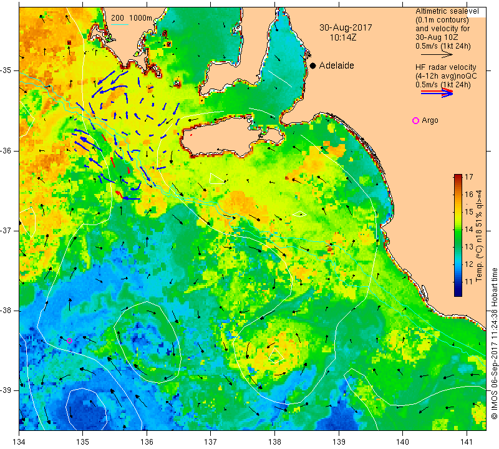Click the 10:14Z time text
499x449 pixels.
point(343,37)
